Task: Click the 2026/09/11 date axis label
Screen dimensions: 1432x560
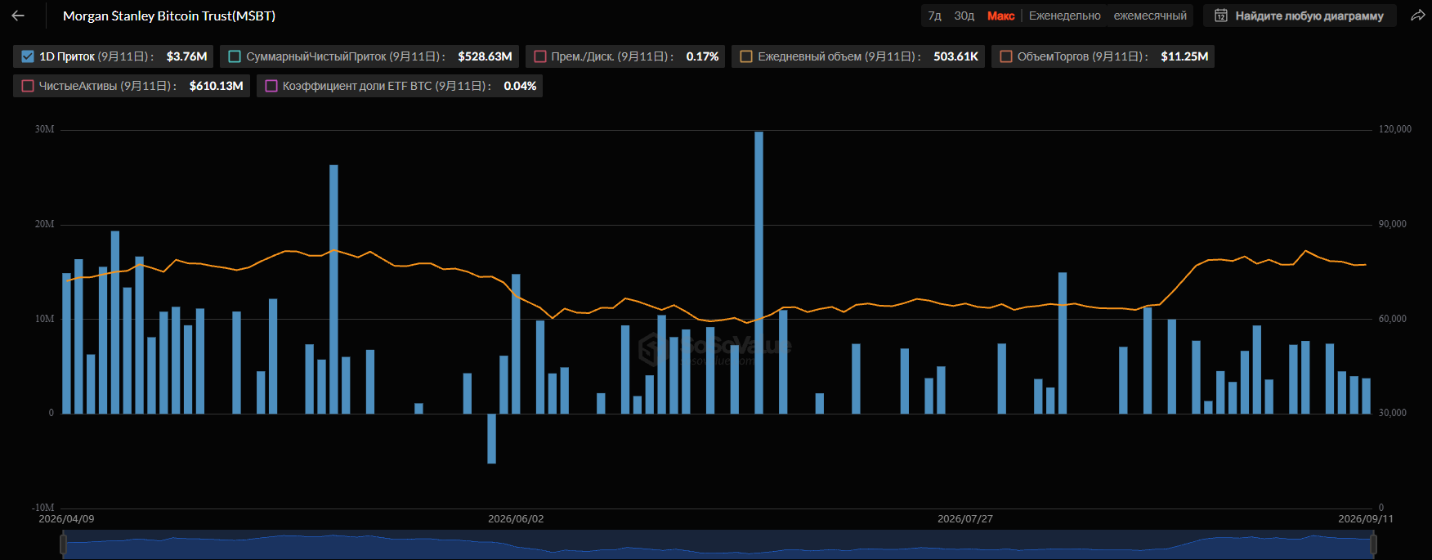Action: pyautogui.click(x=1366, y=519)
